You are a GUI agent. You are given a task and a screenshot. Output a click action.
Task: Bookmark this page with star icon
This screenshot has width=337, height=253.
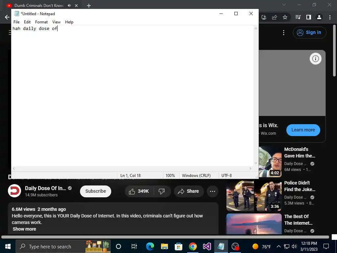click(285, 17)
